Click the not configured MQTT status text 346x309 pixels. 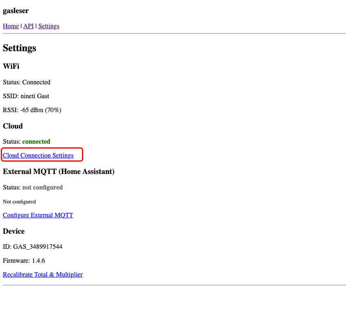coord(43,187)
